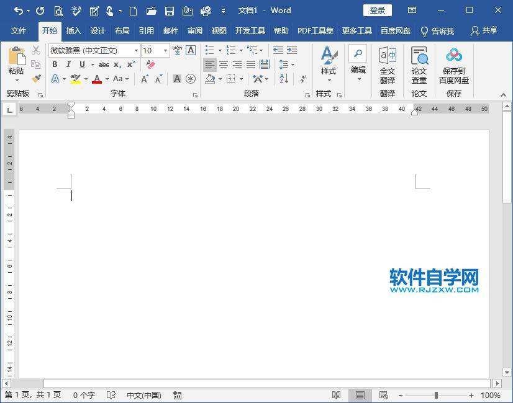Select the subscript icon

pos(117,64)
